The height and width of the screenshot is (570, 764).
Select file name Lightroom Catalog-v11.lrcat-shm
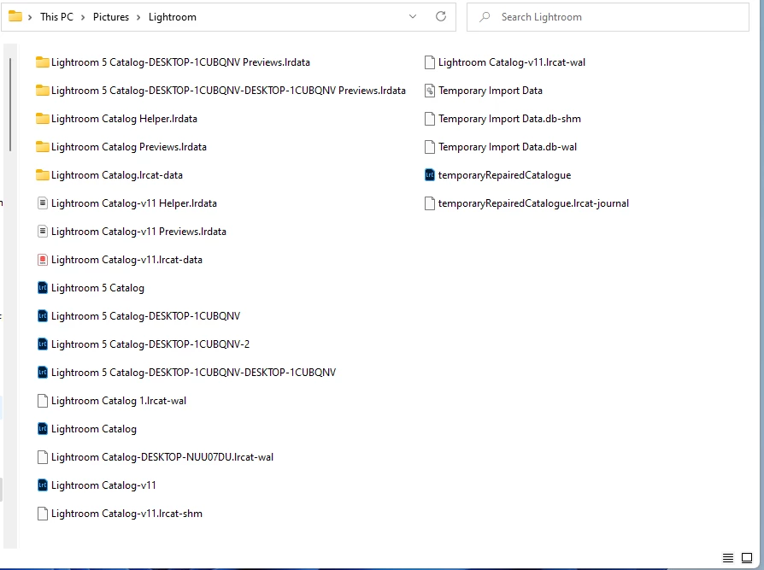[x=126, y=514]
